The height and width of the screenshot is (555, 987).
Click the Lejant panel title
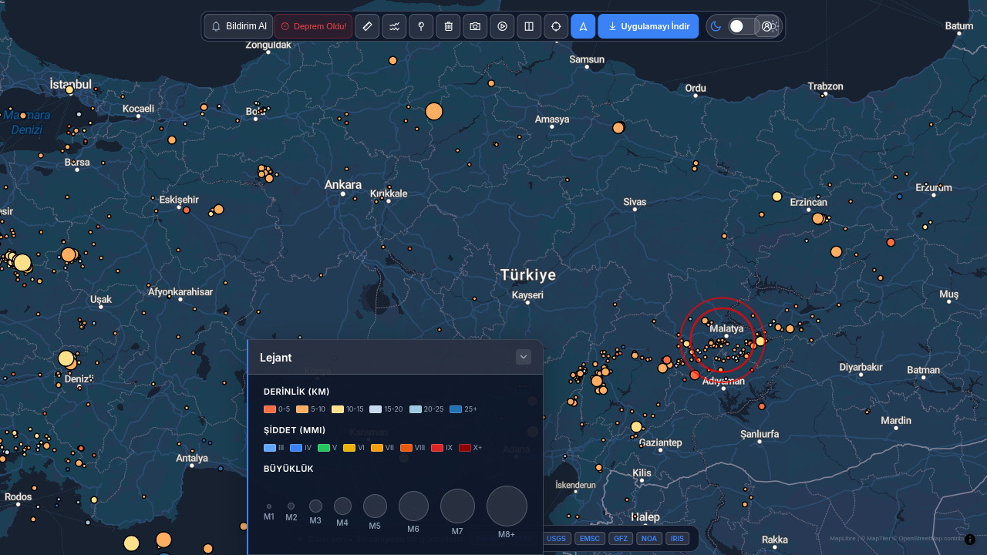coord(275,357)
